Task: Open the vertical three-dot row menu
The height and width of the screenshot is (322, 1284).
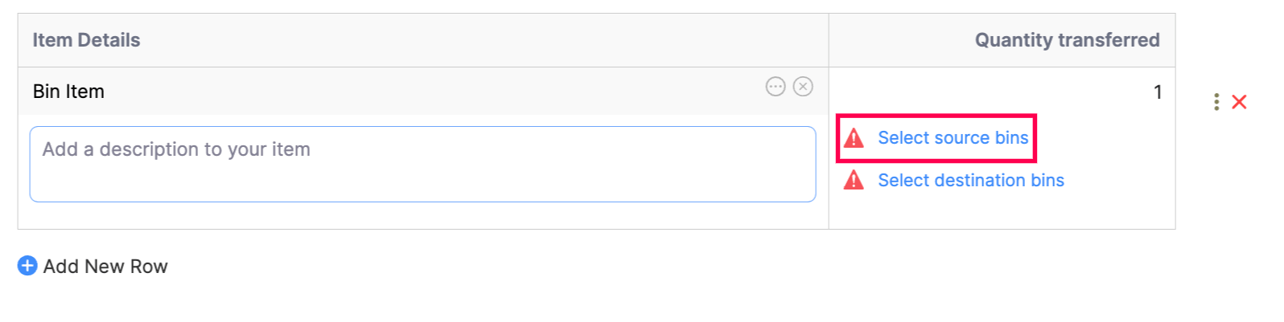Action: tap(1216, 102)
